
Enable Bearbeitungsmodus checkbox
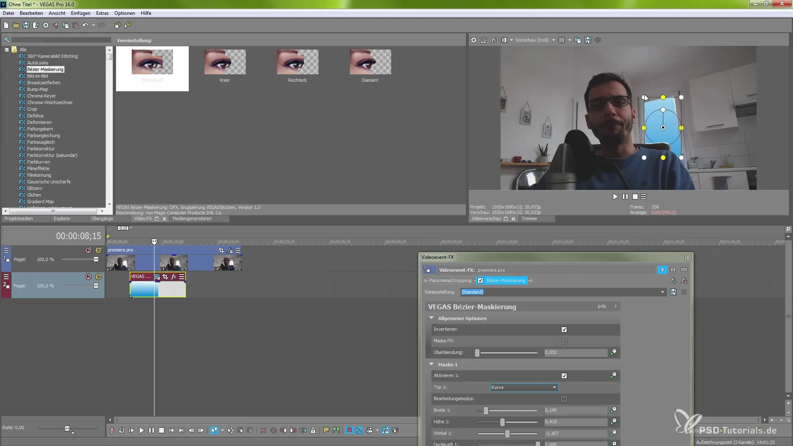click(564, 399)
